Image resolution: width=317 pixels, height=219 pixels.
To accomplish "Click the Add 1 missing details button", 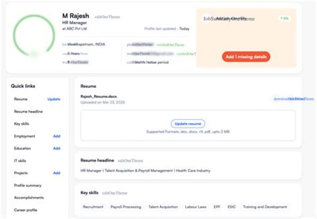I will point(246,57).
